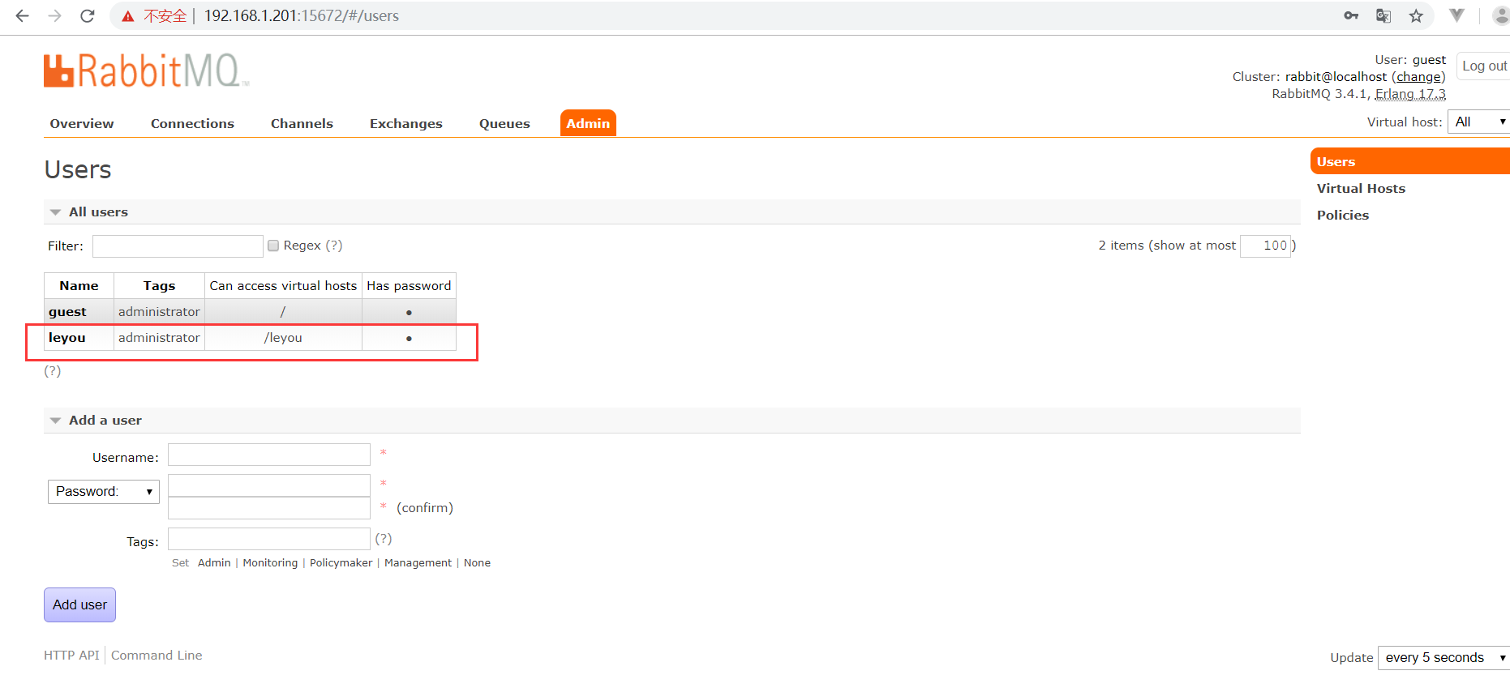Click the cluster change link
Viewport: 1510px width, 675px height.
(1418, 77)
